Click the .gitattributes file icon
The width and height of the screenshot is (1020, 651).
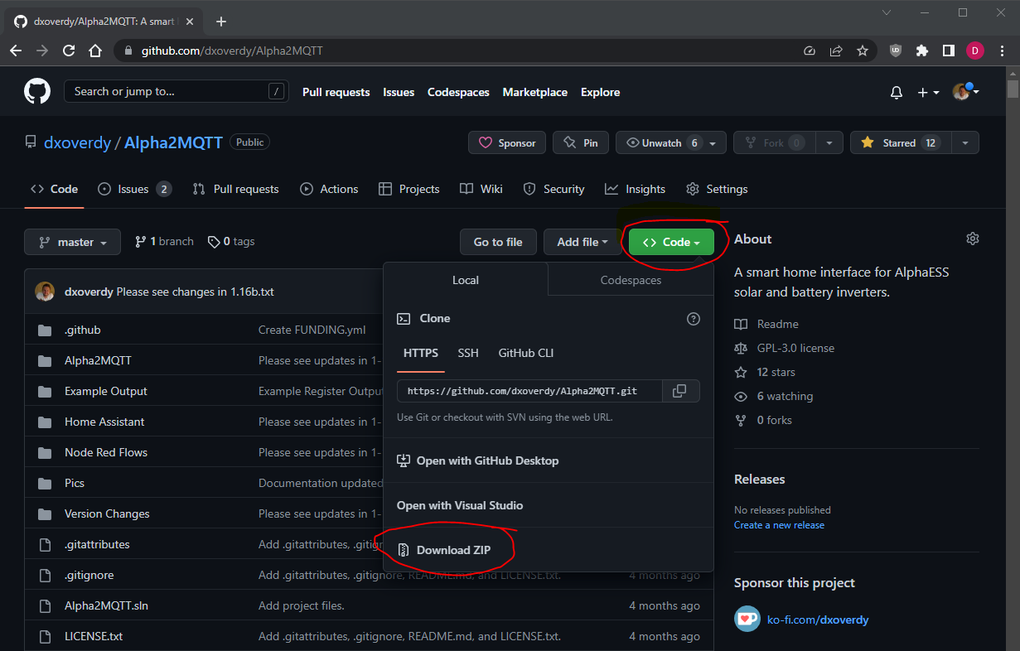pyautogui.click(x=45, y=544)
